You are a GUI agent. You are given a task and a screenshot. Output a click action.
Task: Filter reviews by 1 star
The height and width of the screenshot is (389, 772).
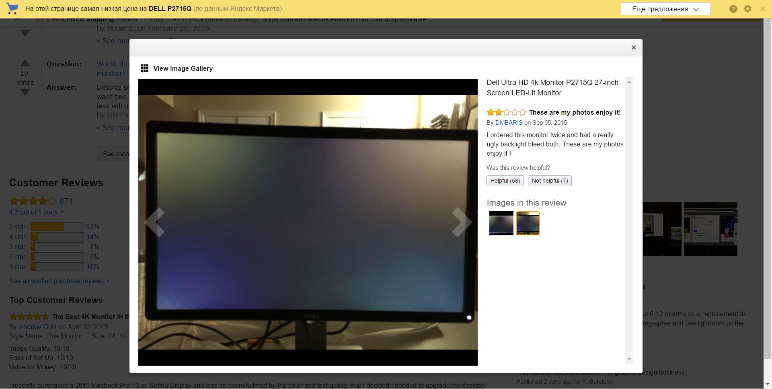coord(17,267)
